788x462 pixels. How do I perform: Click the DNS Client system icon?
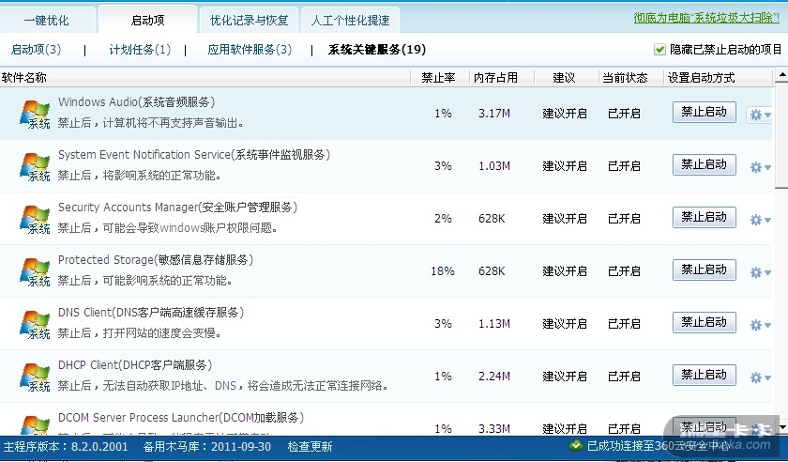[35, 324]
